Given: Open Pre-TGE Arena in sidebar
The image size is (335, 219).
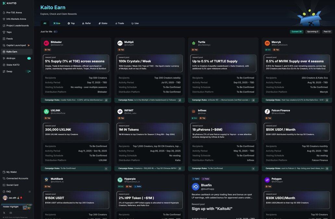Looking at the screenshot, I should pos(14,13).
